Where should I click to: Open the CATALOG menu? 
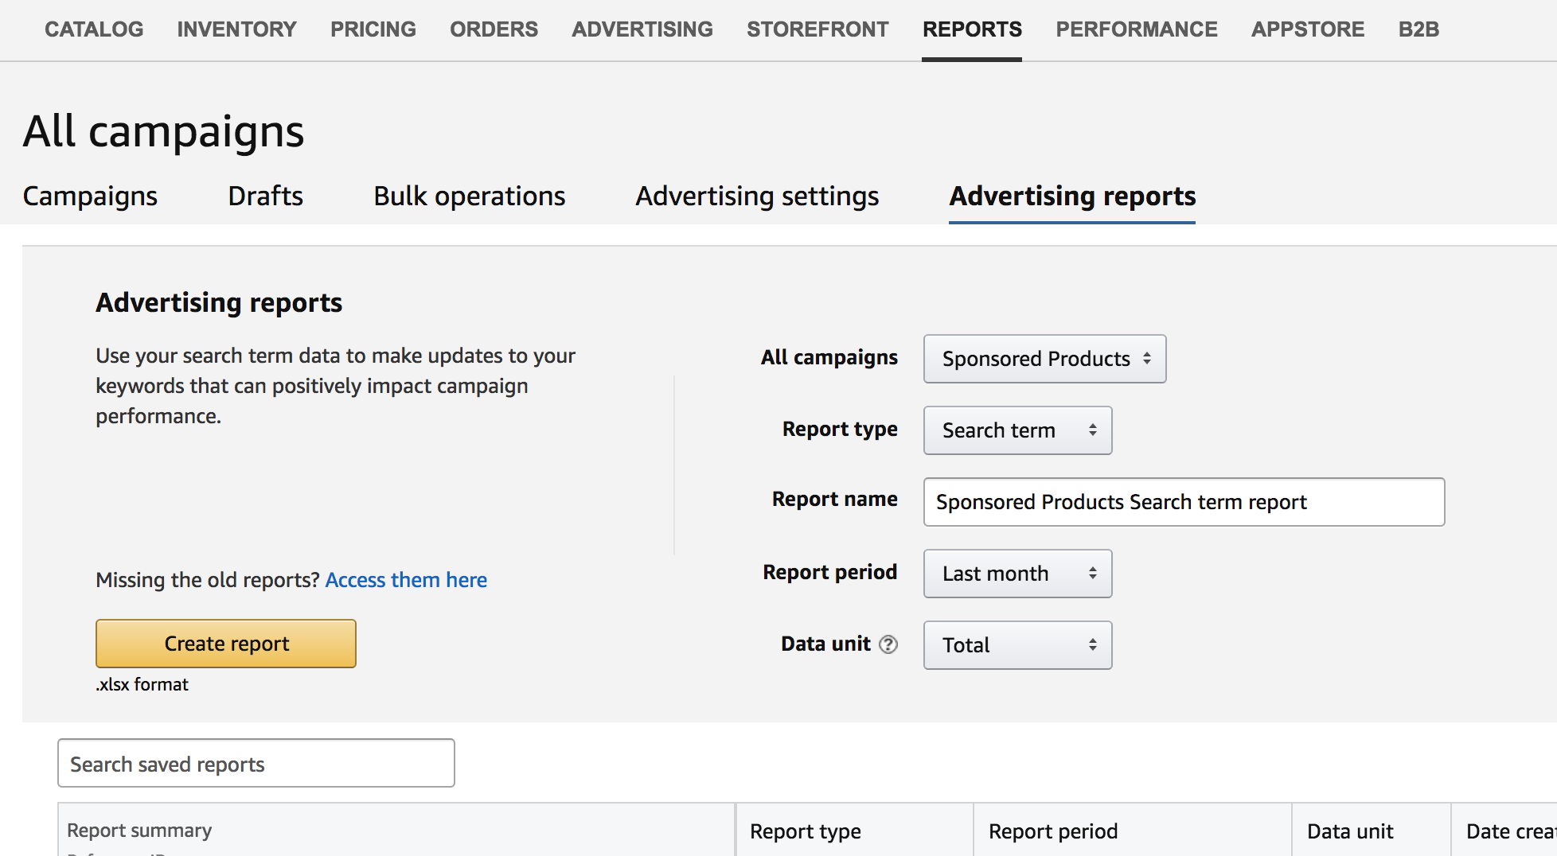94,29
